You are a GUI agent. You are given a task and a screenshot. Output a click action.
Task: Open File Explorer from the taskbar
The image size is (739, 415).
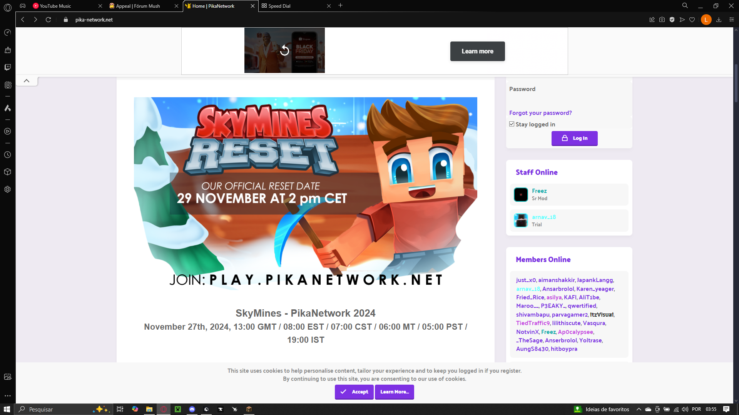(x=149, y=409)
